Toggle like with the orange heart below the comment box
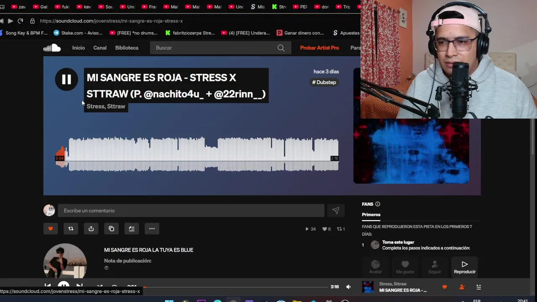The height and width of the screenshot is (302, 537). (x=50, y=229)
